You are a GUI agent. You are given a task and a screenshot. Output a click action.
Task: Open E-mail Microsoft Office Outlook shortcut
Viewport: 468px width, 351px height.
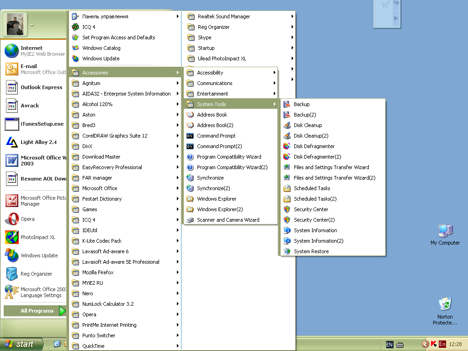[35, 69]
